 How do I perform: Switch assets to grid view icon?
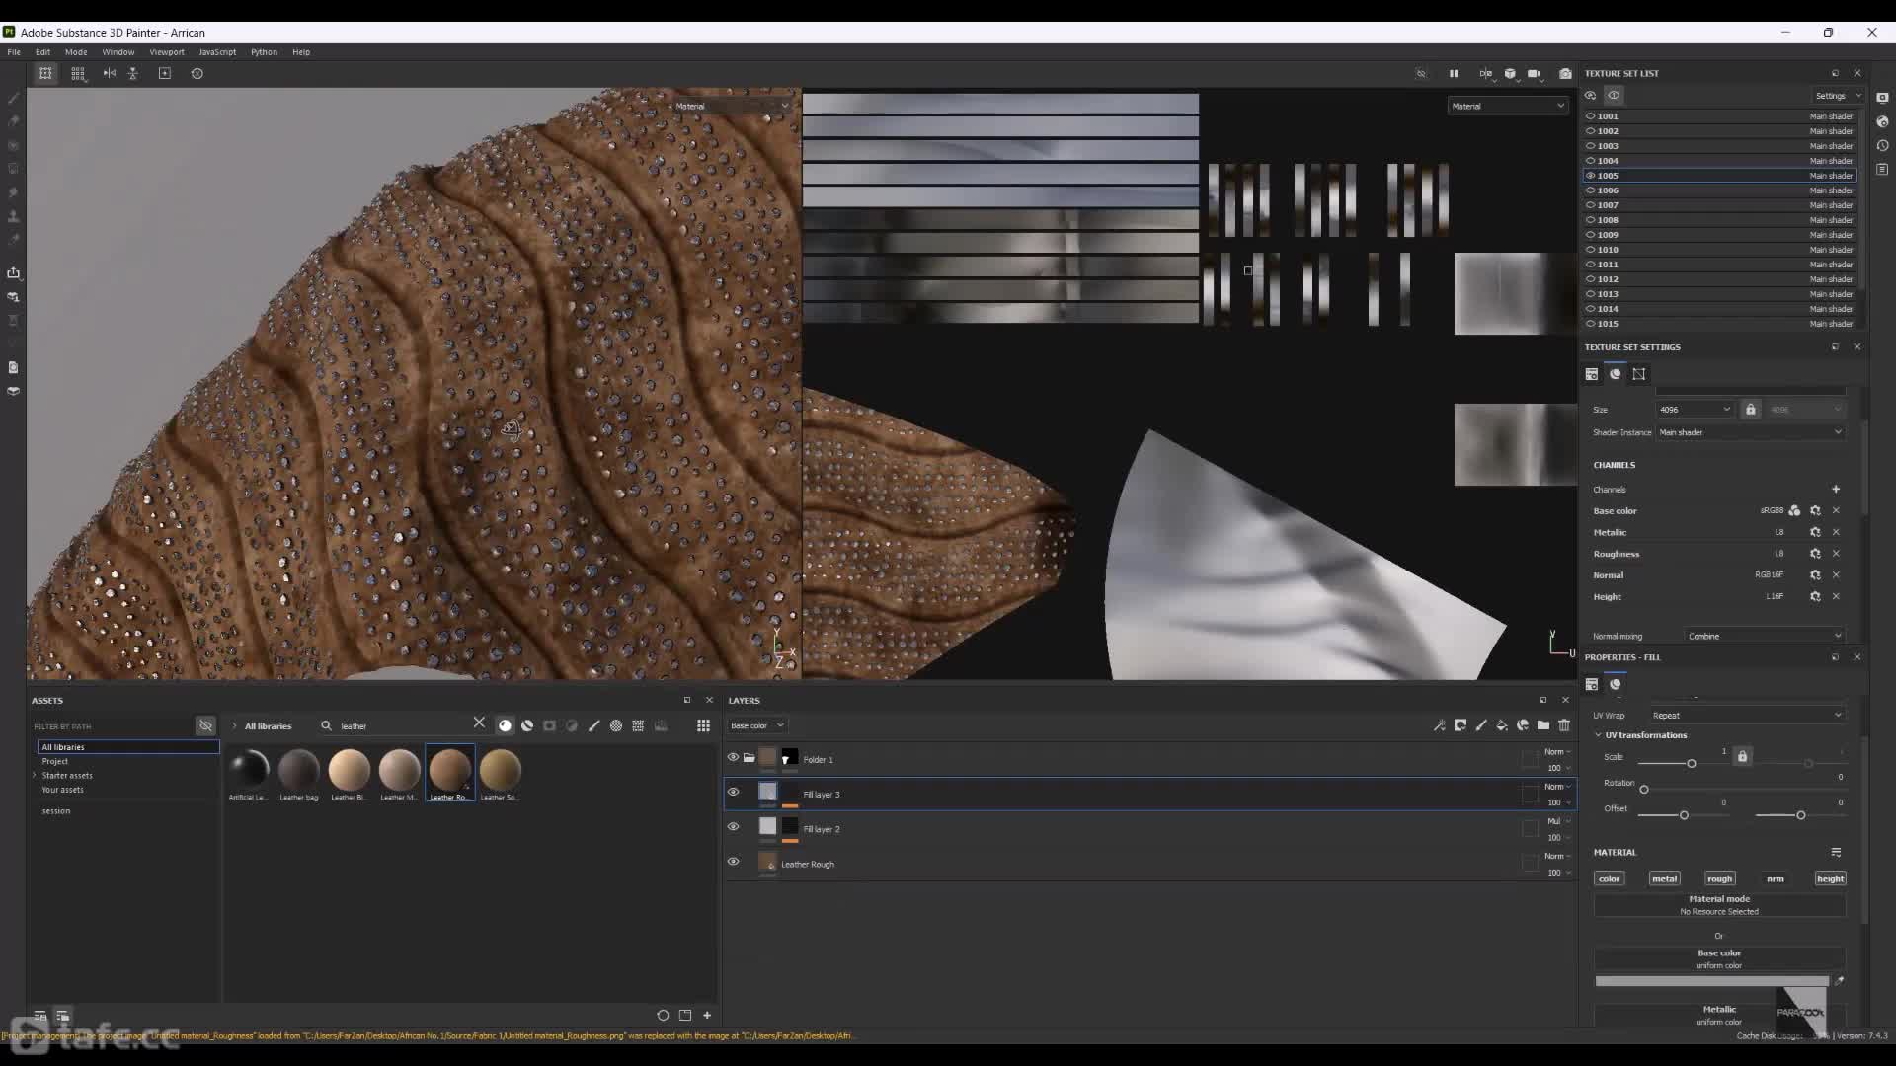[x=703, y=725]
